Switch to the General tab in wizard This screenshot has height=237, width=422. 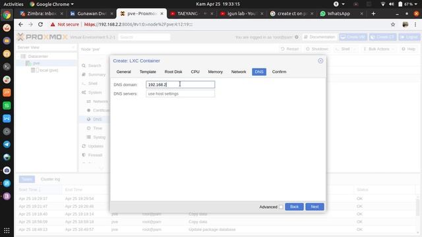pos(123,72)
